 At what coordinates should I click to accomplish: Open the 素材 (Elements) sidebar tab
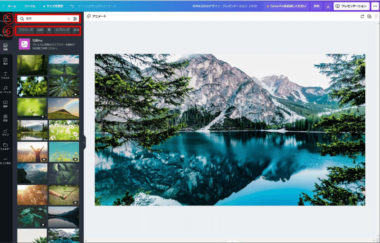click(x=5, y=61)
